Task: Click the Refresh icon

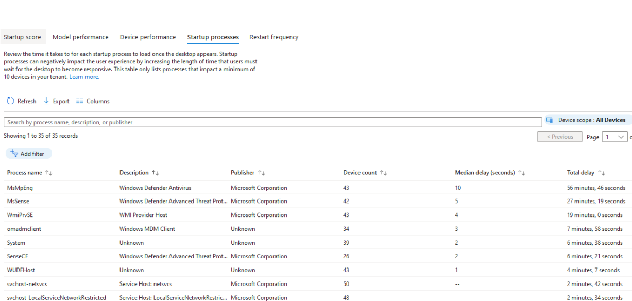Action: (x=10, y=101)
